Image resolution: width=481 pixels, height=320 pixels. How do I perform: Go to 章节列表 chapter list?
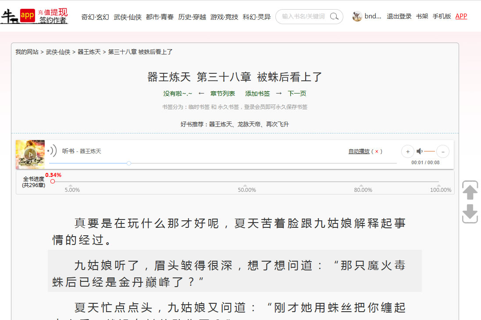pyautogui.click(x=223, y=93)
